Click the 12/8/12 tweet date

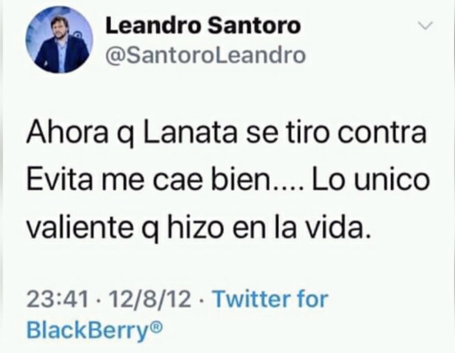click(x=150, y=299)
